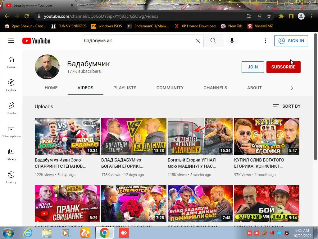The width and height of the screenshot is (318, 239).
Task: Click the page vertical scrollbar
Action: (316, 97)
